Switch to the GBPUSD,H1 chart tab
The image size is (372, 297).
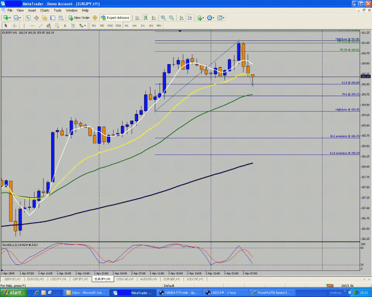12,279
